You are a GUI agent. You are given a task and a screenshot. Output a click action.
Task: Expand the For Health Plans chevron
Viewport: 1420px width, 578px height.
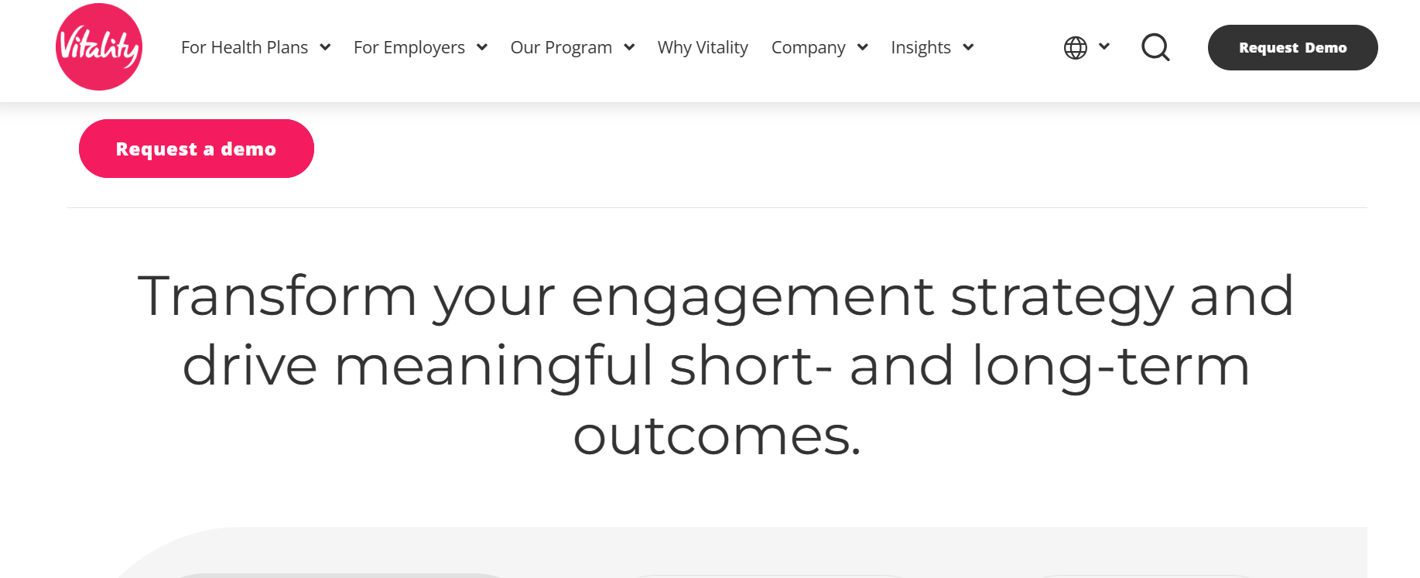pos(325,47)
